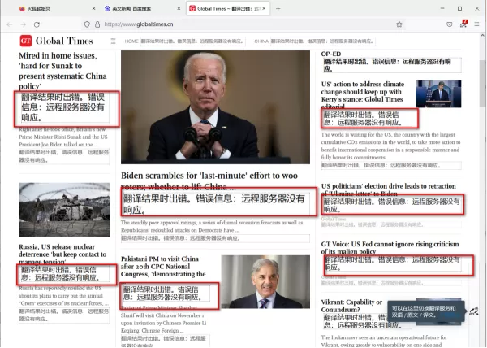487x348 pixels.
Task: Click summary 'Russia has reportedly notified the US'
Action: tap(63, 296)
